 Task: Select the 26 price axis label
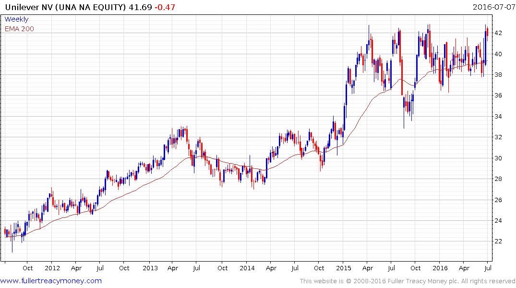point(498,200)
